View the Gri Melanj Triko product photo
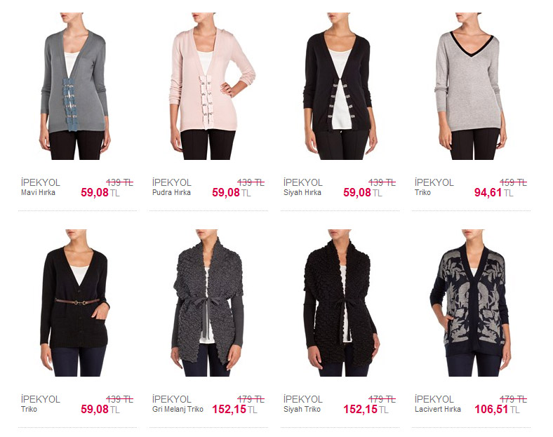This screenshot has height=437, width=553. (x=208, y=303)
